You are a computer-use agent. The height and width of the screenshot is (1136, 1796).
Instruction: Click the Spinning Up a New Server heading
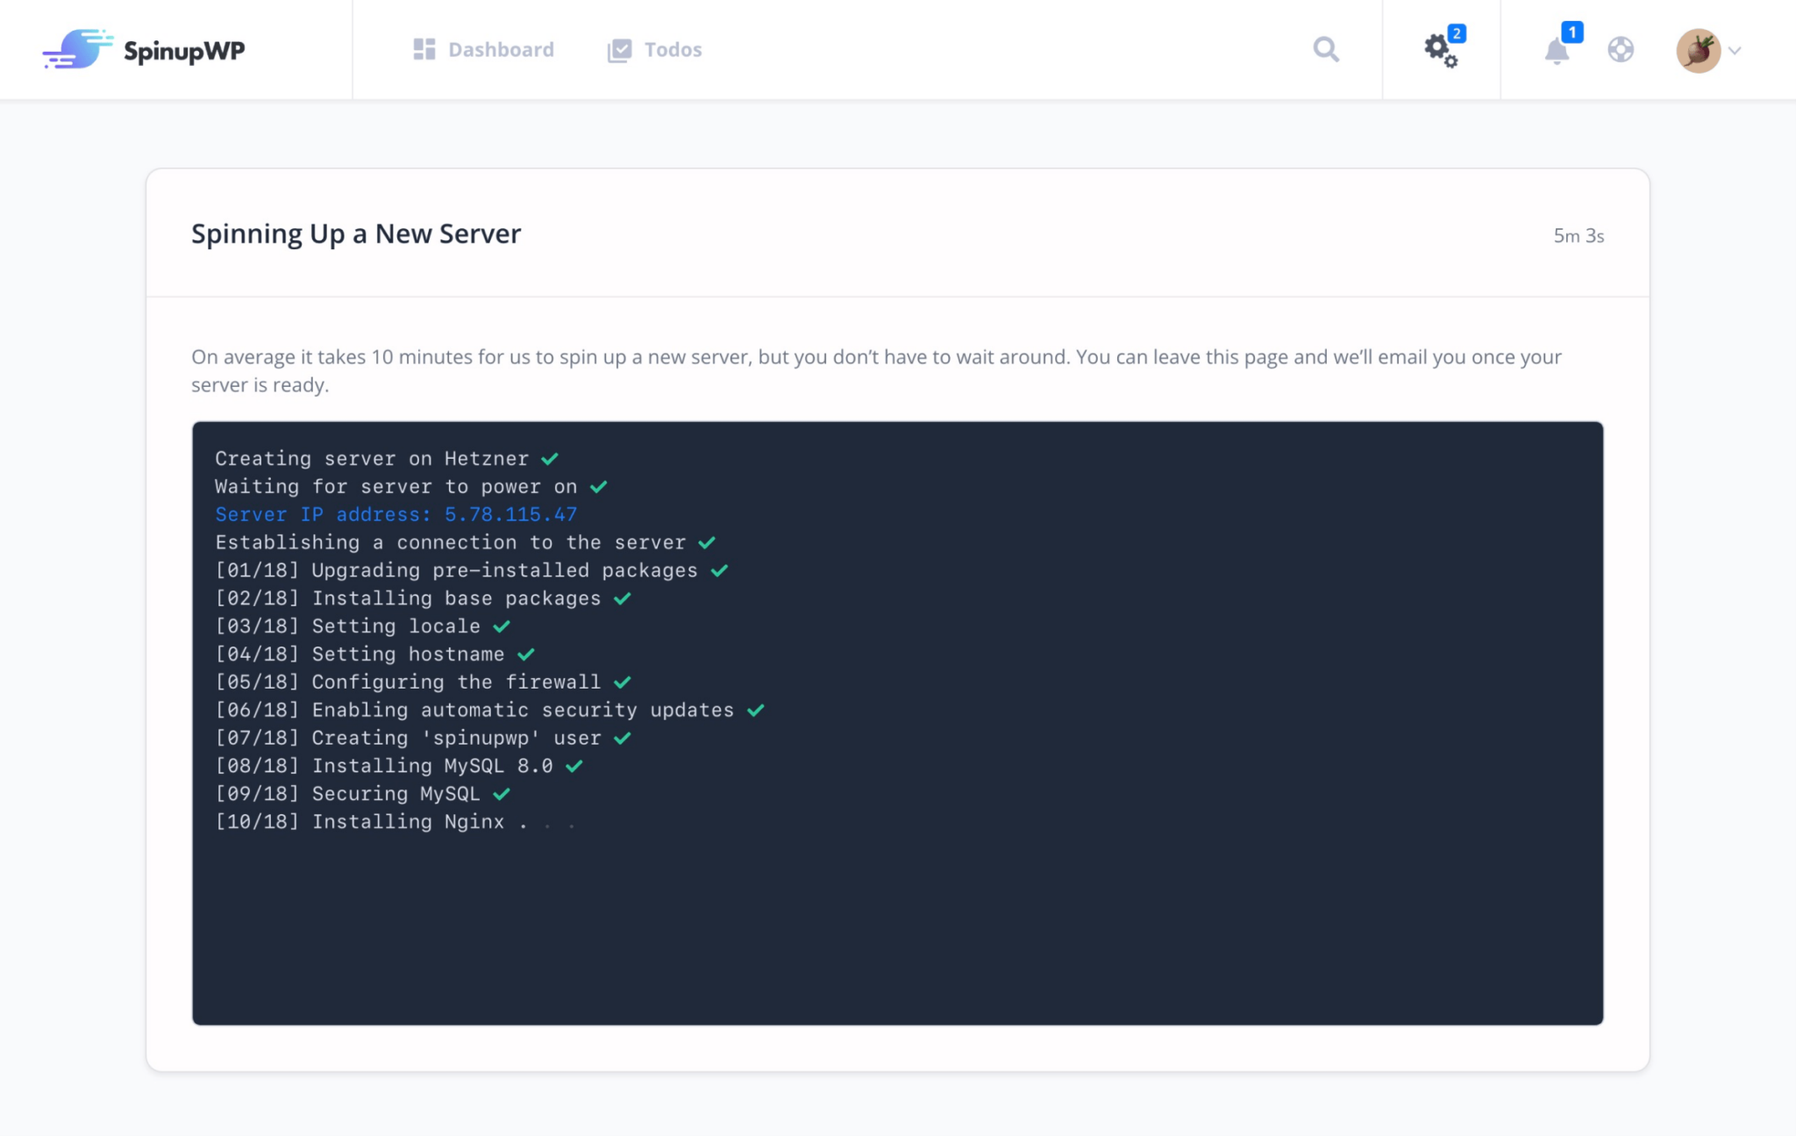click(355, 233)
